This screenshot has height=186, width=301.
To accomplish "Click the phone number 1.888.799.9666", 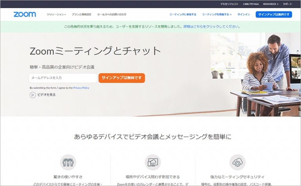I will 251,4.
